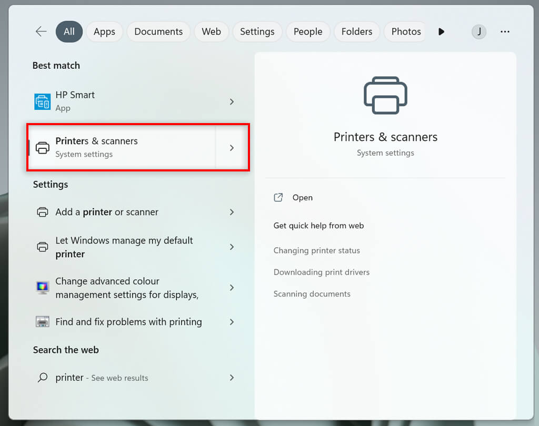539x426 pixels.
Task: Expand the colour management result chevron
Action: [232, 288]
